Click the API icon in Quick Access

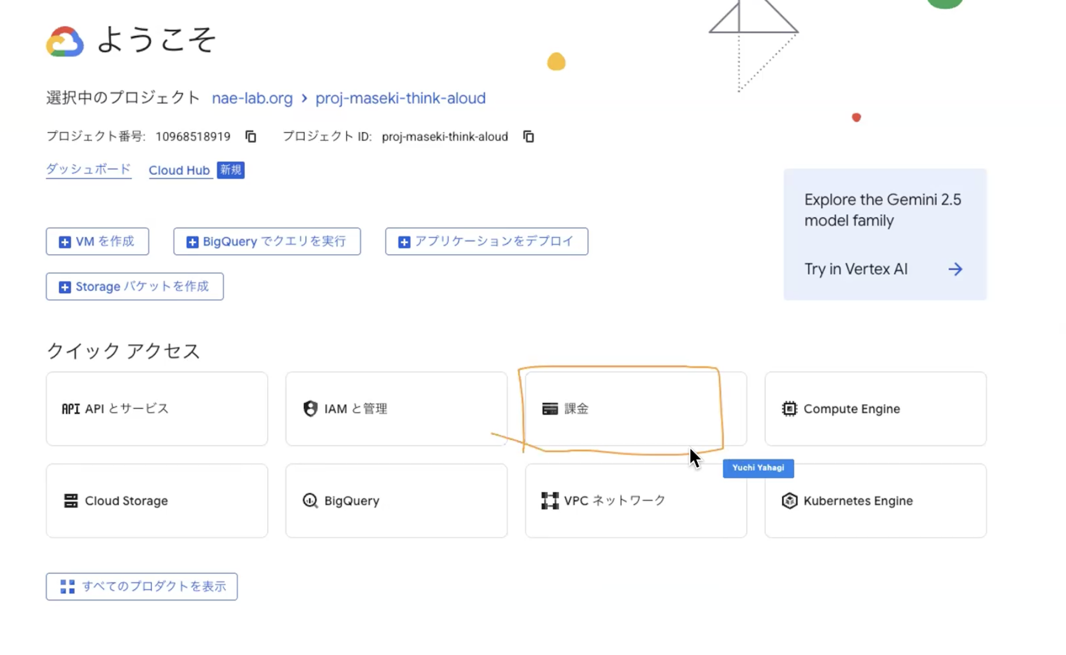coord(71,409)
